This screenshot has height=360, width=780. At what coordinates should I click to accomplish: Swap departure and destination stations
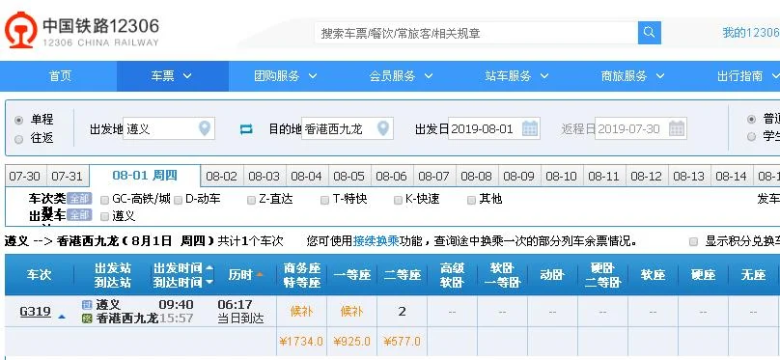coord(246,129)
